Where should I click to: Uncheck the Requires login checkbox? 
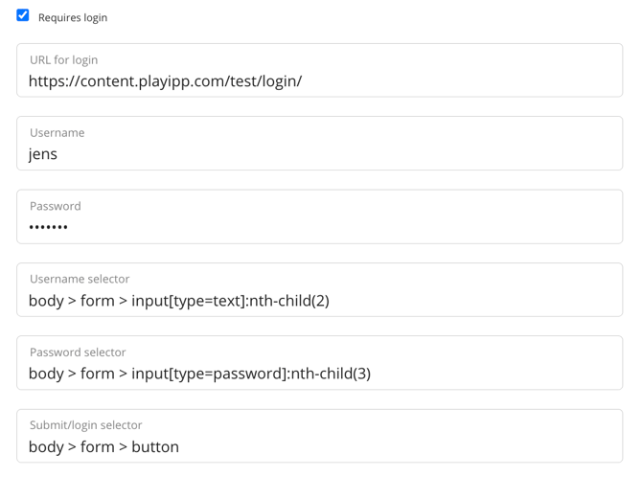23,15
